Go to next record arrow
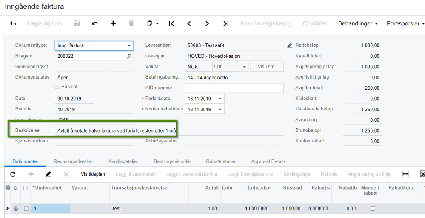The height and width of the screenshot is (218, 425). [x=207, y=23]
